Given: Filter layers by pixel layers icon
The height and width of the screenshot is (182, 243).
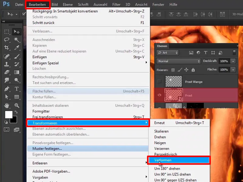Looking at the screenshot, I should [x=191, y=52].
